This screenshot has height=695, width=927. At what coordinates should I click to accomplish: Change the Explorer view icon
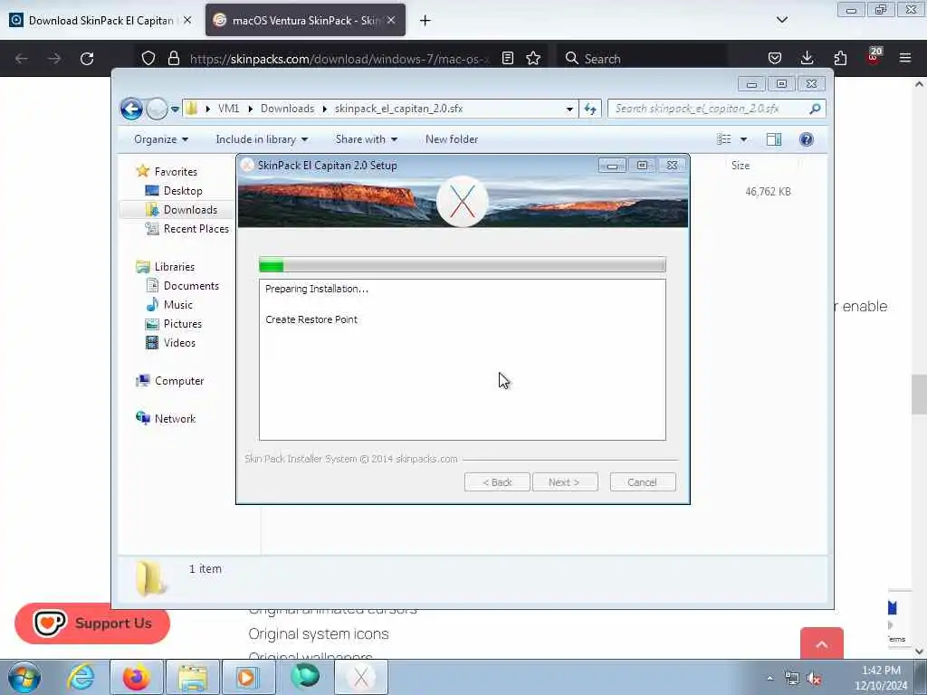point(723,139)
